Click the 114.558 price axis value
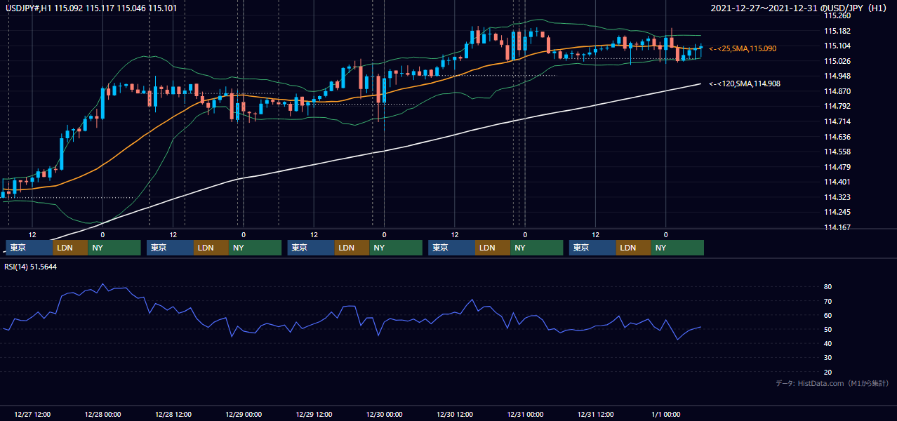 coord(836,152)
